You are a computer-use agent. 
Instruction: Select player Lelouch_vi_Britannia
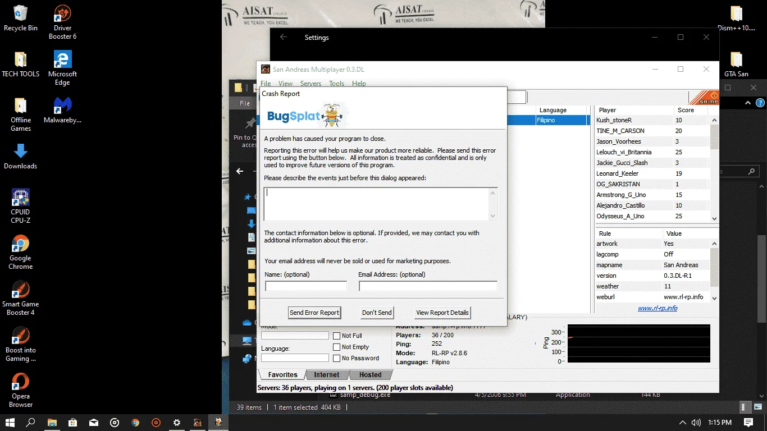(652, 152)
